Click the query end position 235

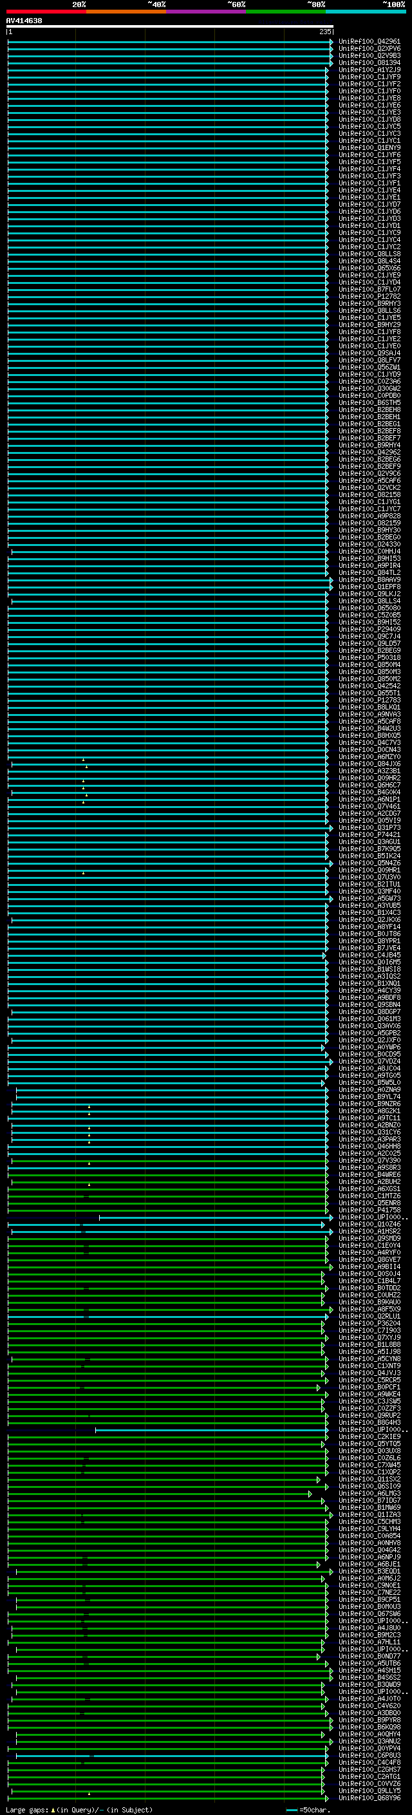click(324, 32)
